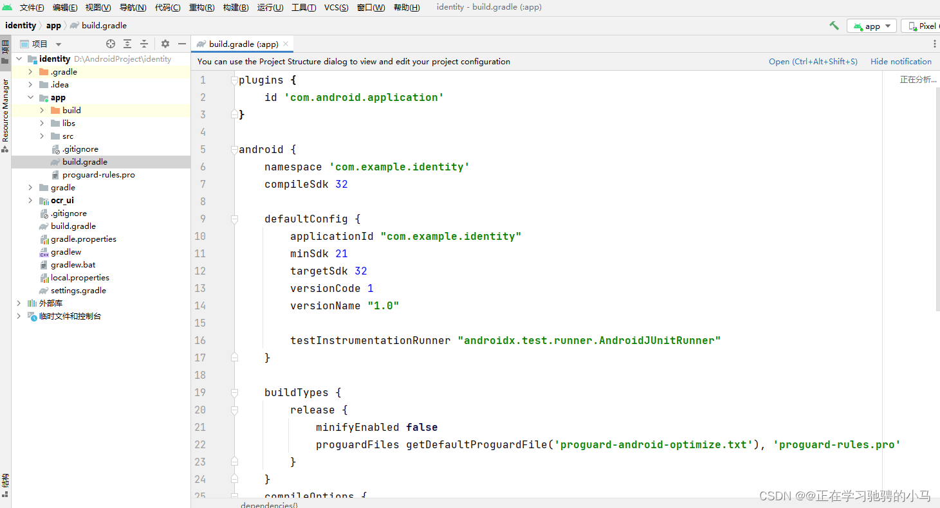Open the 代码(C) menu
Image resolution: width=940 pixels, height=508 pixels.
coord(168,8)
